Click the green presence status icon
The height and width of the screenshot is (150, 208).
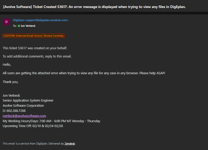(19, 26)
